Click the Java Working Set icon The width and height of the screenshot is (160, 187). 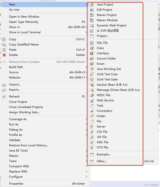(92, 69)
